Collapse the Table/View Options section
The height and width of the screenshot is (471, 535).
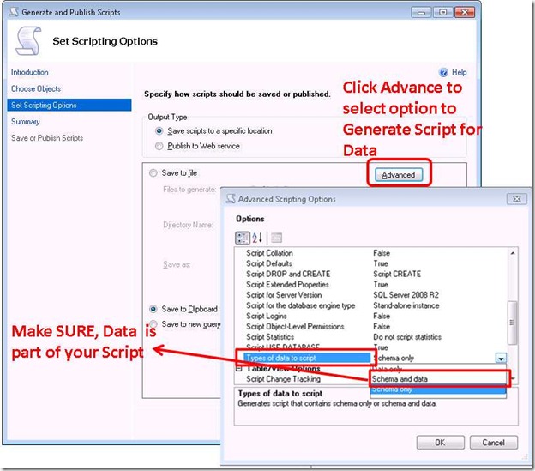pyautogui.click(x=239, y=369)
